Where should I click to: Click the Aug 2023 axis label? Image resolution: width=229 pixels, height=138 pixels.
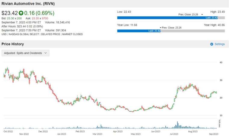[x=193, y=131]
